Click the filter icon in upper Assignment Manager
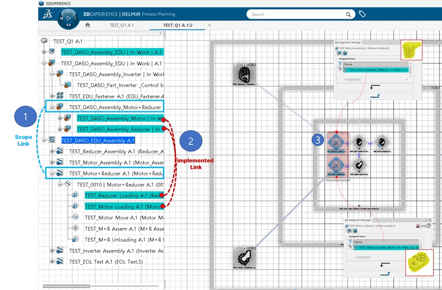442x290 pixels. click(340, 64)
